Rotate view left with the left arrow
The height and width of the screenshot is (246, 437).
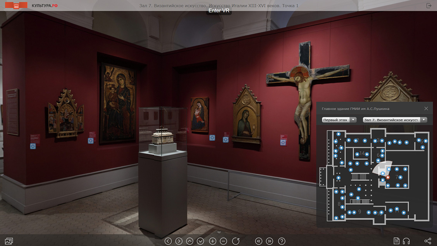[168, 241]
